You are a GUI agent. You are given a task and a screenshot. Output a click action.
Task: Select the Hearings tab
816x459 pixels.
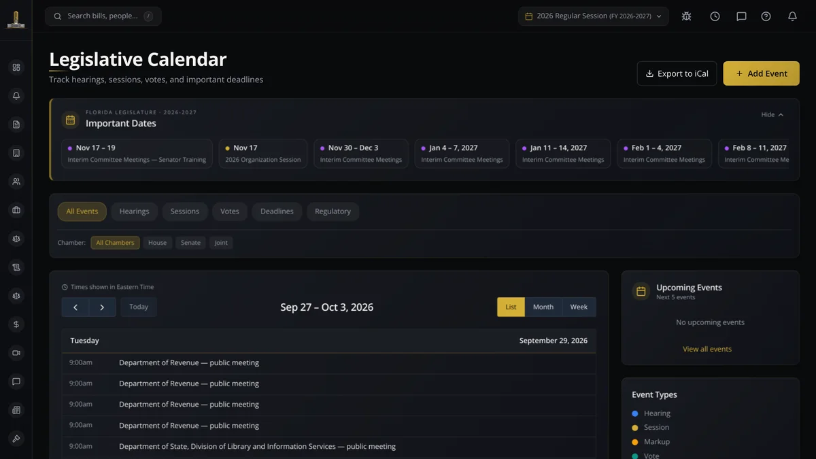pos(135,211)
